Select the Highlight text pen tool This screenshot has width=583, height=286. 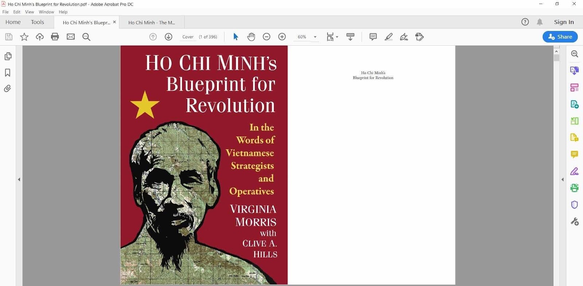pos(389,37)
